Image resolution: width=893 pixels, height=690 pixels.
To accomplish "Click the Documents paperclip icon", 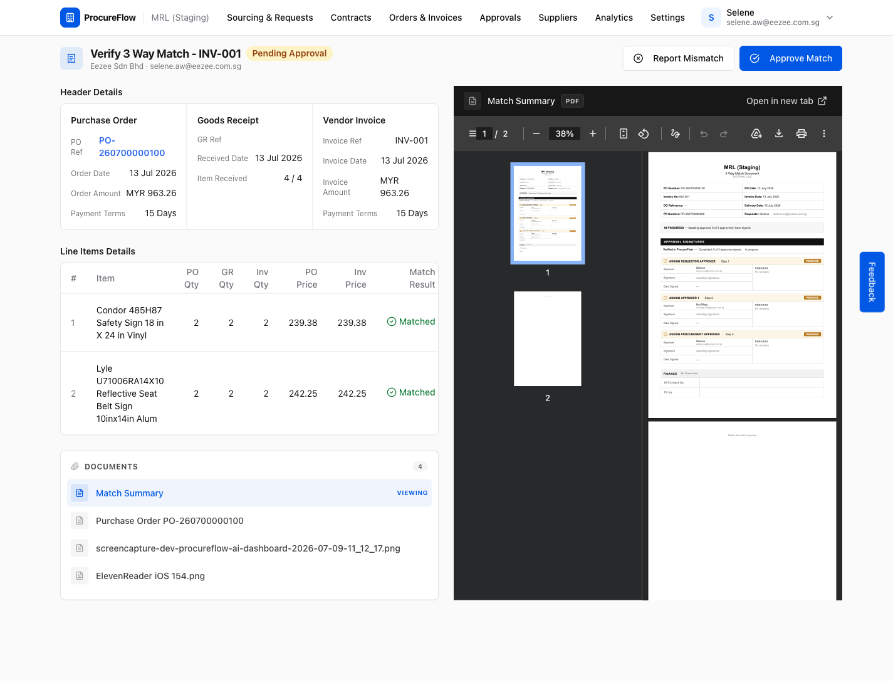I will click(x=75, y=466).
